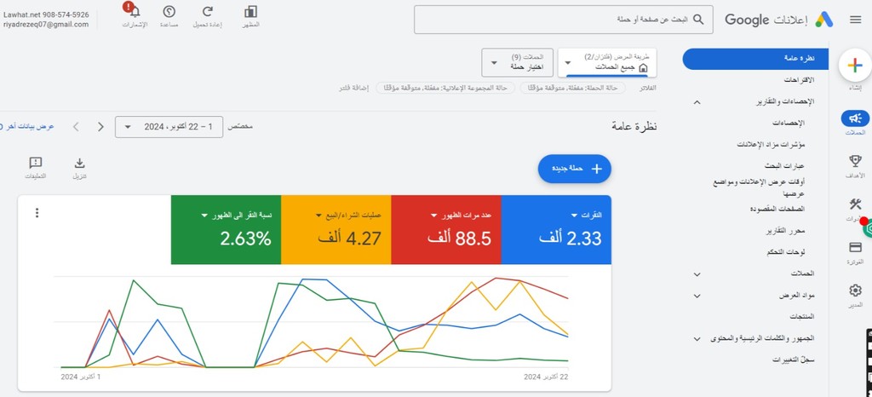
Task: Open the help (مساعدة) question mark icon
Action: [x=169, y=12]
